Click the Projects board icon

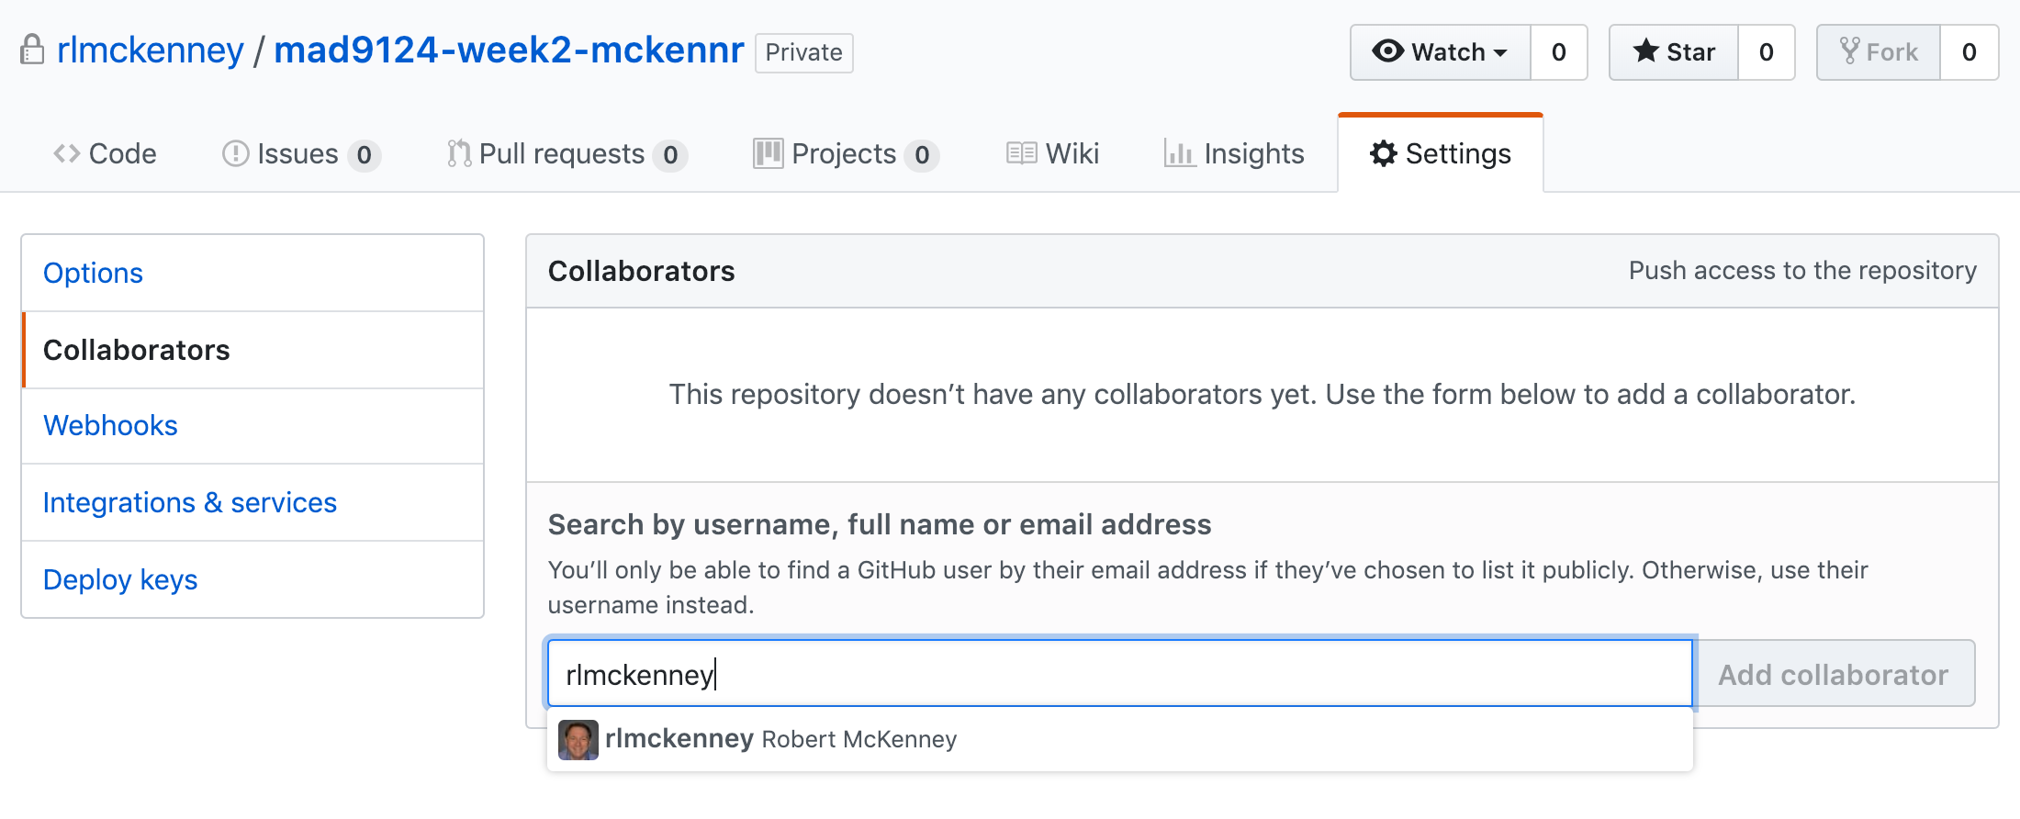[x=768, y=153]
